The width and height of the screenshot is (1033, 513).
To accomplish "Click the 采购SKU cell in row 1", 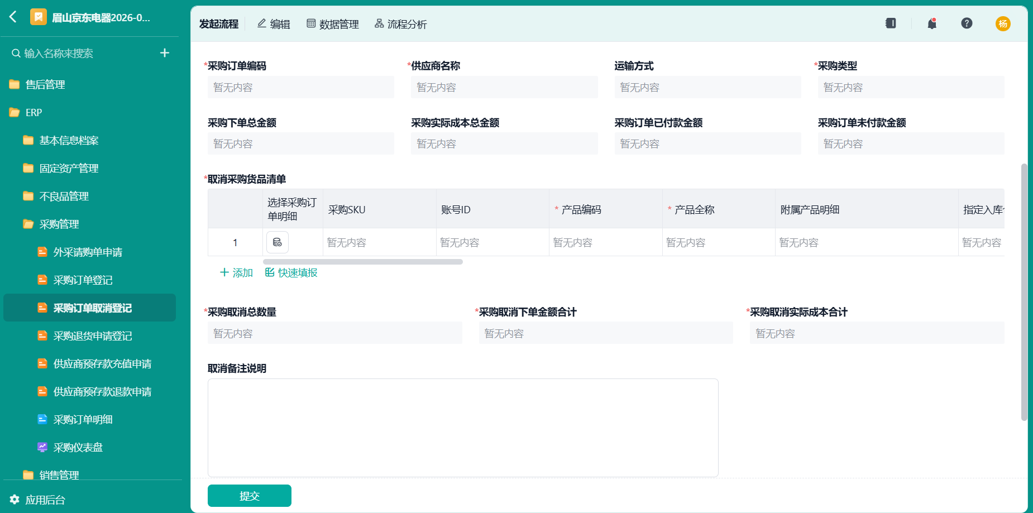I will click(380, 242).
